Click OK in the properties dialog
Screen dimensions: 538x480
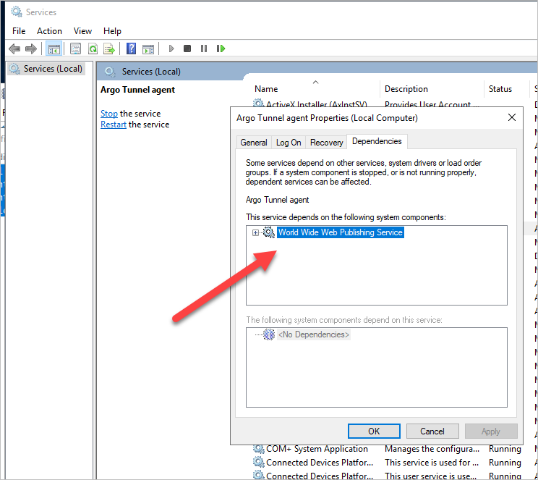pos(374,431)
